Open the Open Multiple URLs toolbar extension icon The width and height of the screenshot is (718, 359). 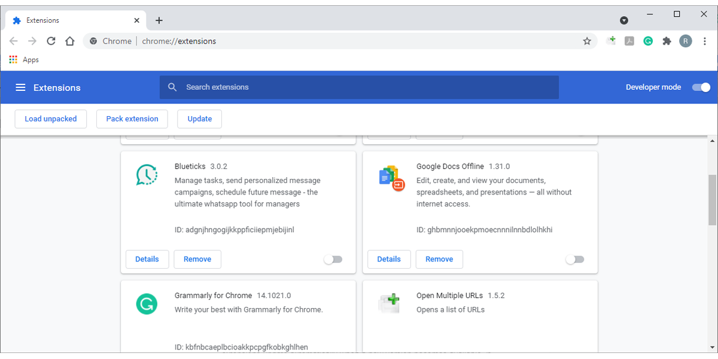611,41
